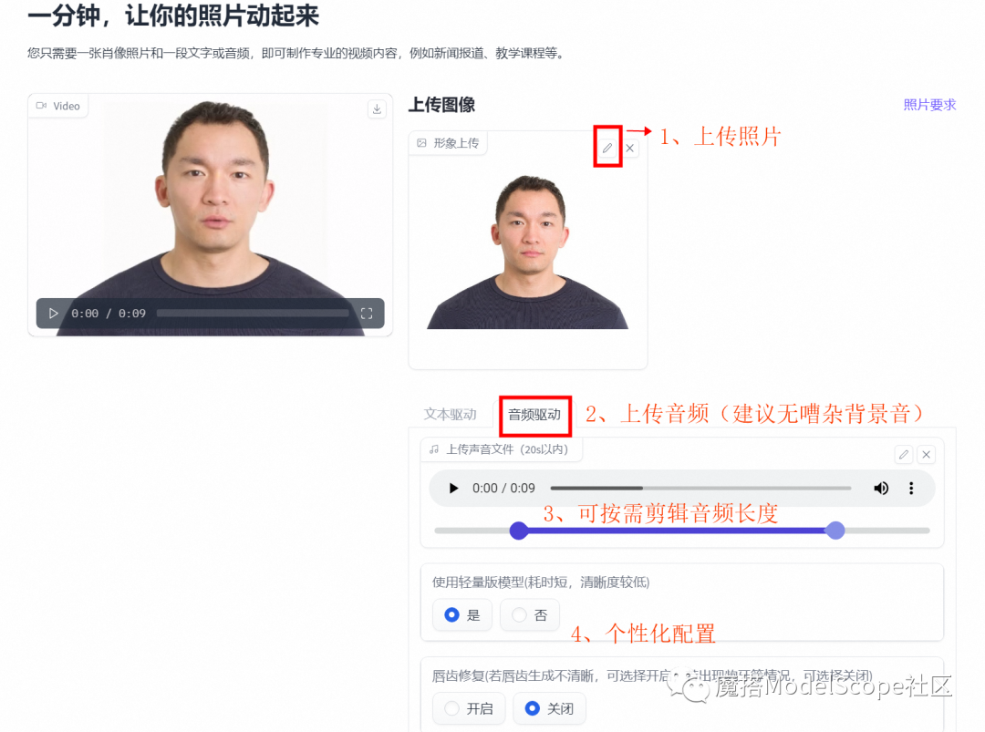Choose 开启 for lip-teeth repair
The image size is (985, 732).
point(469,709)
